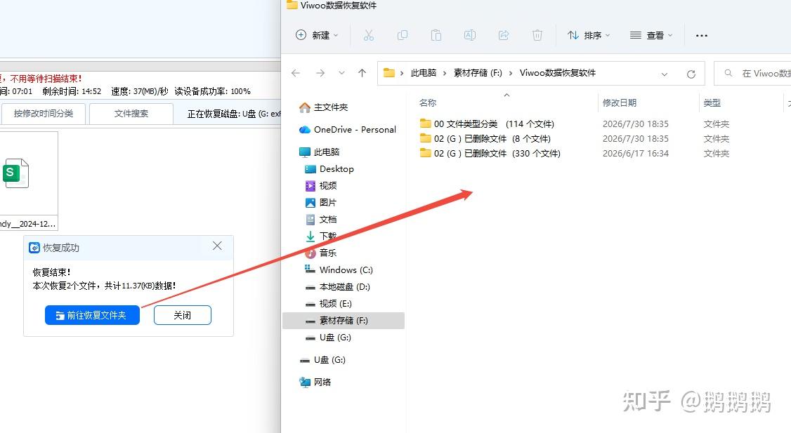
Task: Open Windows (C:) drive in navigation pane
Action: tap(346, 270)
